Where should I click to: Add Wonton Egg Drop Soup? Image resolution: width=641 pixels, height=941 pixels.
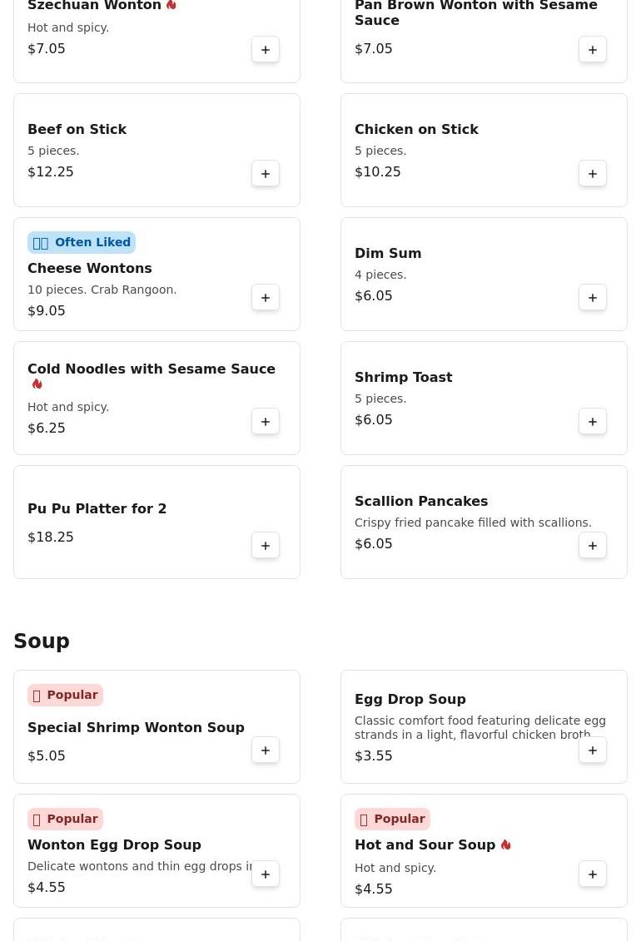pyautogui.click(x=266, y=874)
